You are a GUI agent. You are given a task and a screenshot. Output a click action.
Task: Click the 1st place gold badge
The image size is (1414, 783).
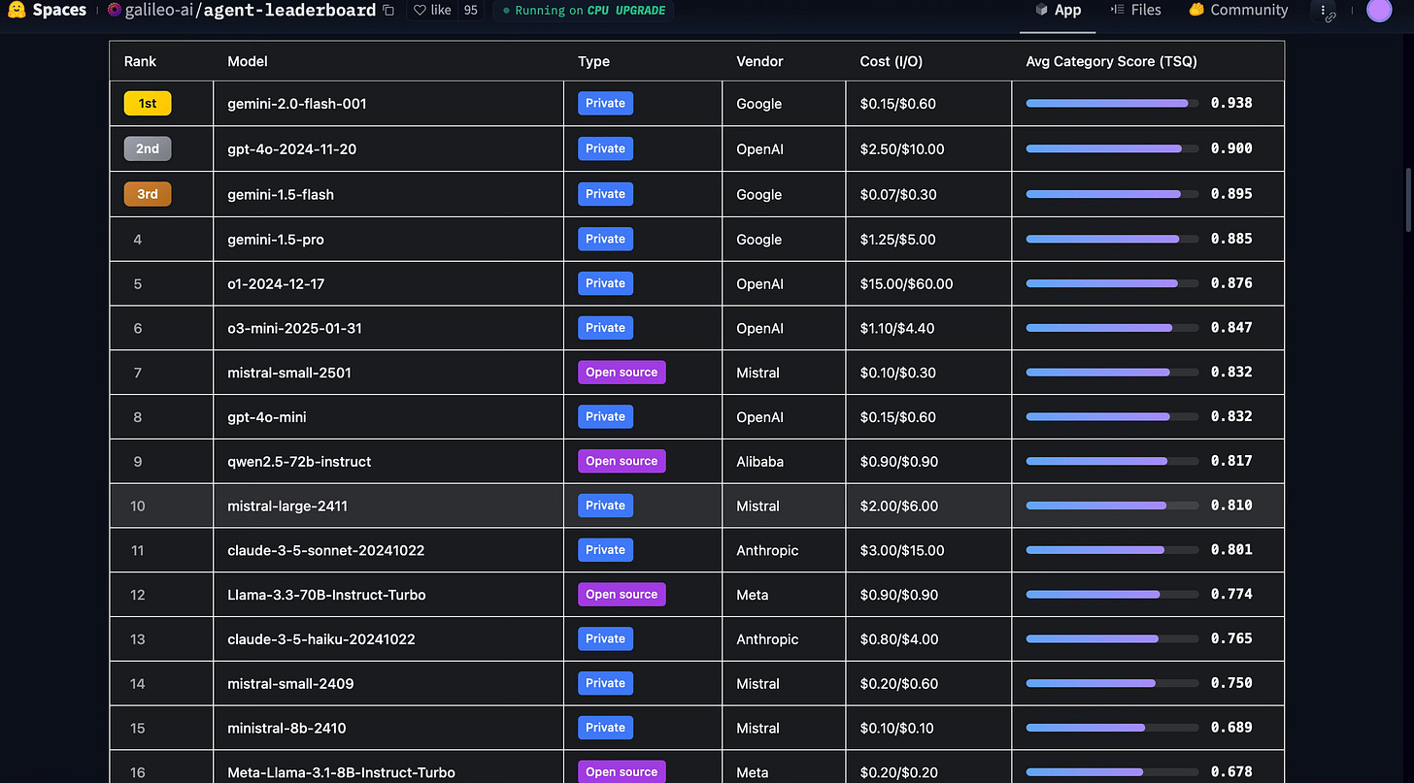click(x=148, y=104)
